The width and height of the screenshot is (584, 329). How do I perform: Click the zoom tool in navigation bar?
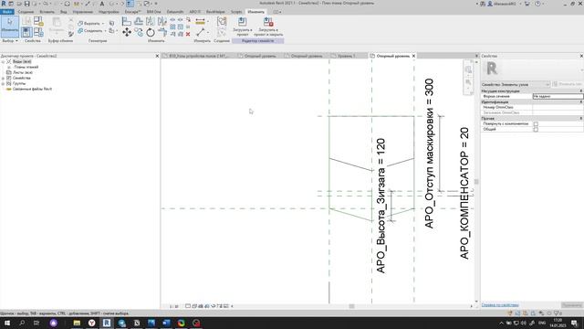pos(468,82)
